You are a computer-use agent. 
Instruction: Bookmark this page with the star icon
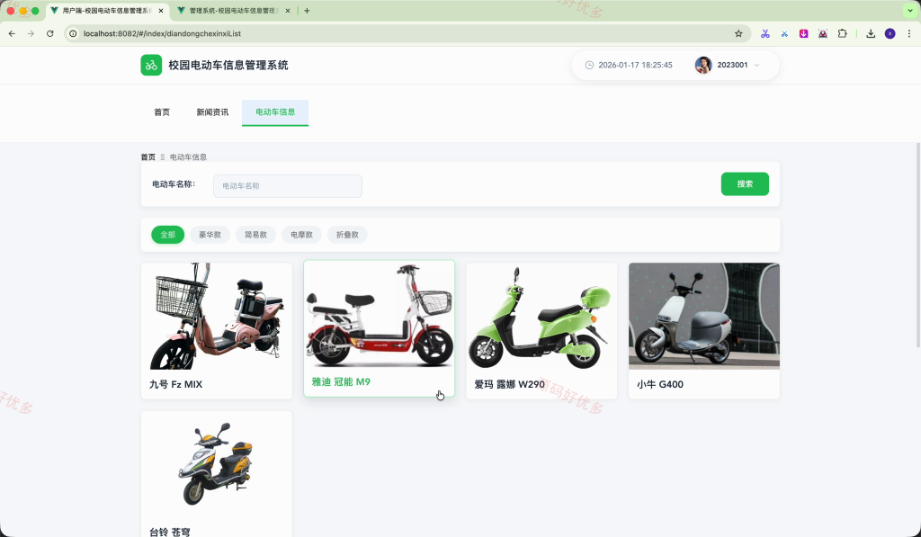click(738, 33)
